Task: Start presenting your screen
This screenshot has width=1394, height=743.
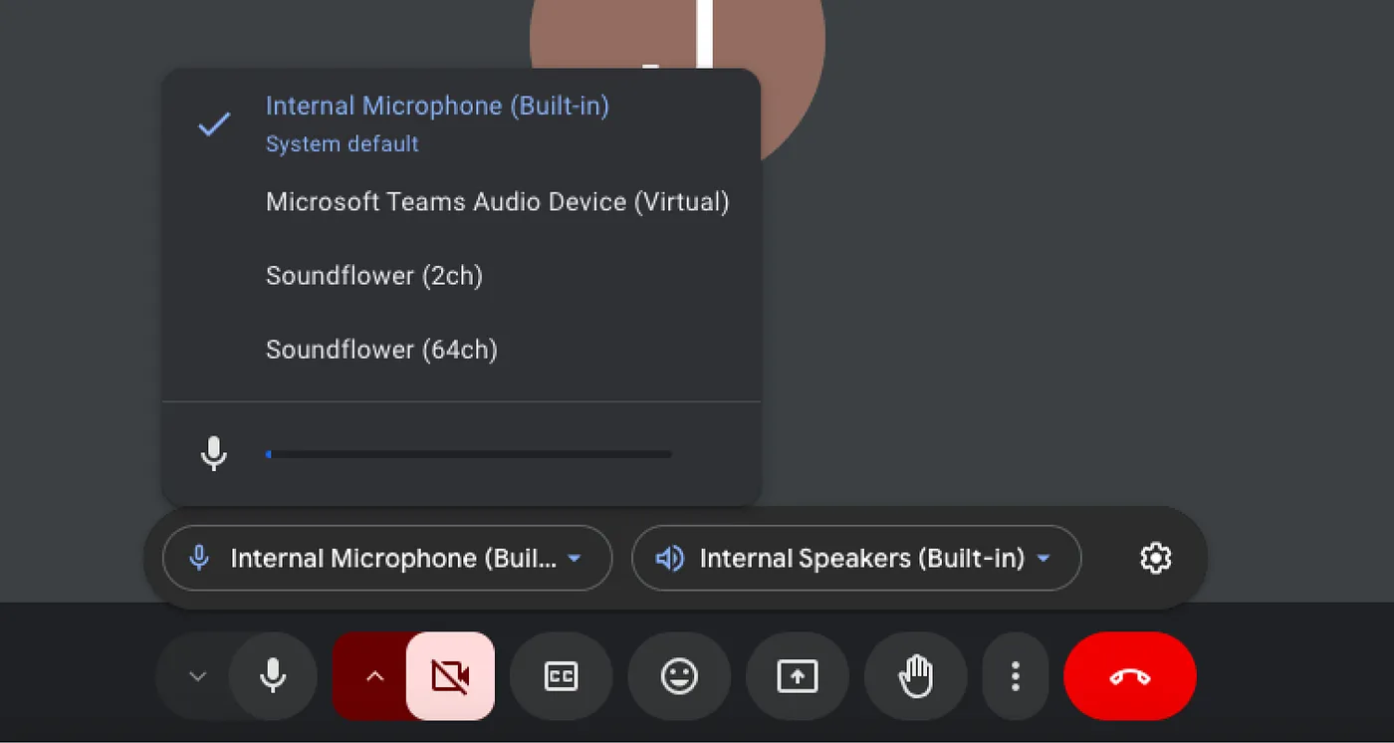Action: pos(797,676)
